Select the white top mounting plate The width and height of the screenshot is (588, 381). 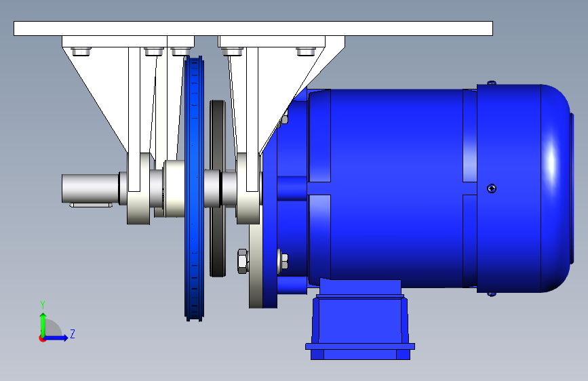(253, 28)
